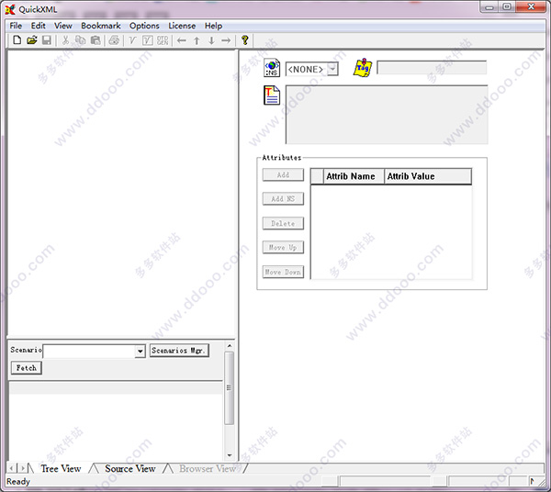Open the File menu
This screenshot has width=551, height=492.
(16, 26)
